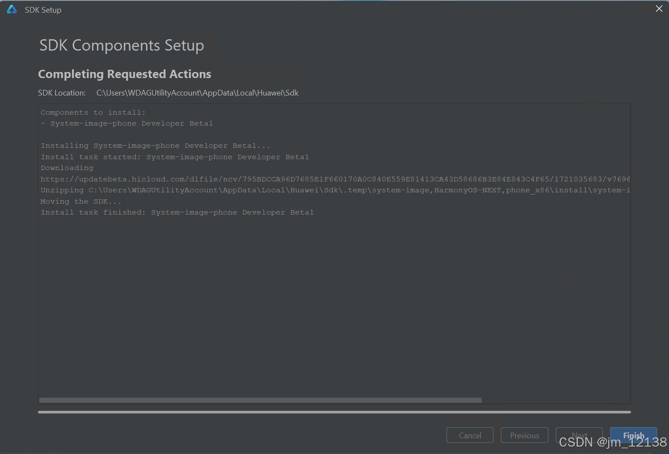Close the SDK Setup window
Image resolution: width=669 pixels, height=454 pixels.
pos(659,9)
